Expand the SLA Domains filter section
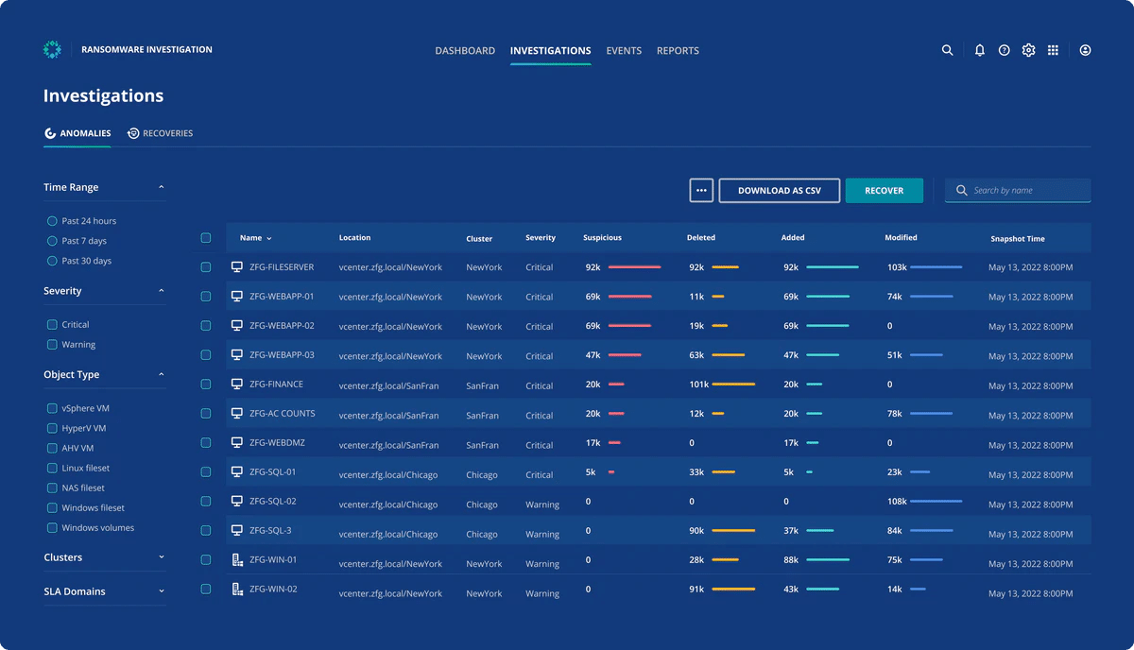This screenshot has height=650, width=1134. (104, 591)
